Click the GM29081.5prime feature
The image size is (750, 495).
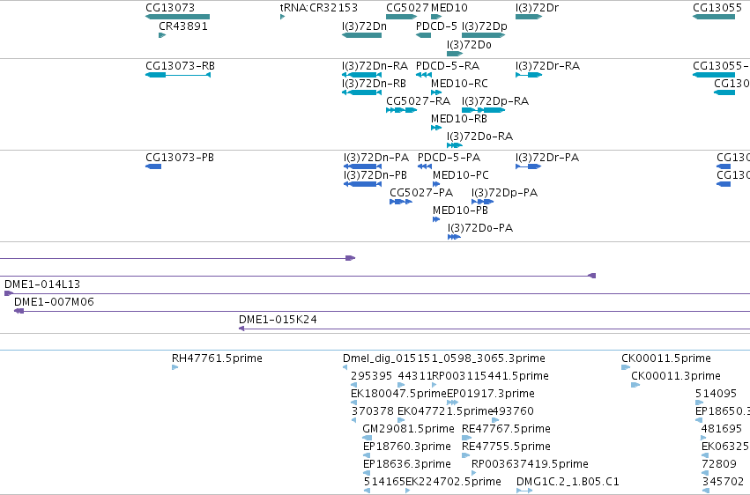pyautogui.click(x=367, y=438)
